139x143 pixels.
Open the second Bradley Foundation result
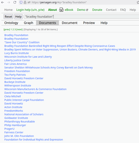coord(16,39)
